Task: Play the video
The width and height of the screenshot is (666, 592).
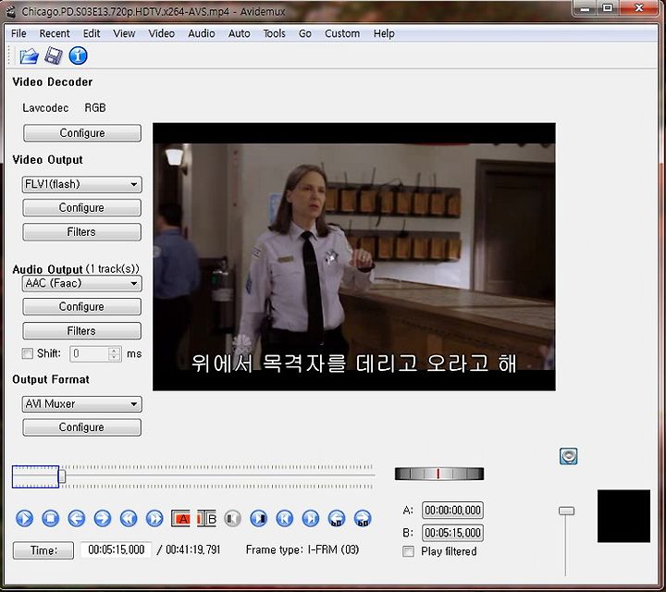Action: (24, 519)
